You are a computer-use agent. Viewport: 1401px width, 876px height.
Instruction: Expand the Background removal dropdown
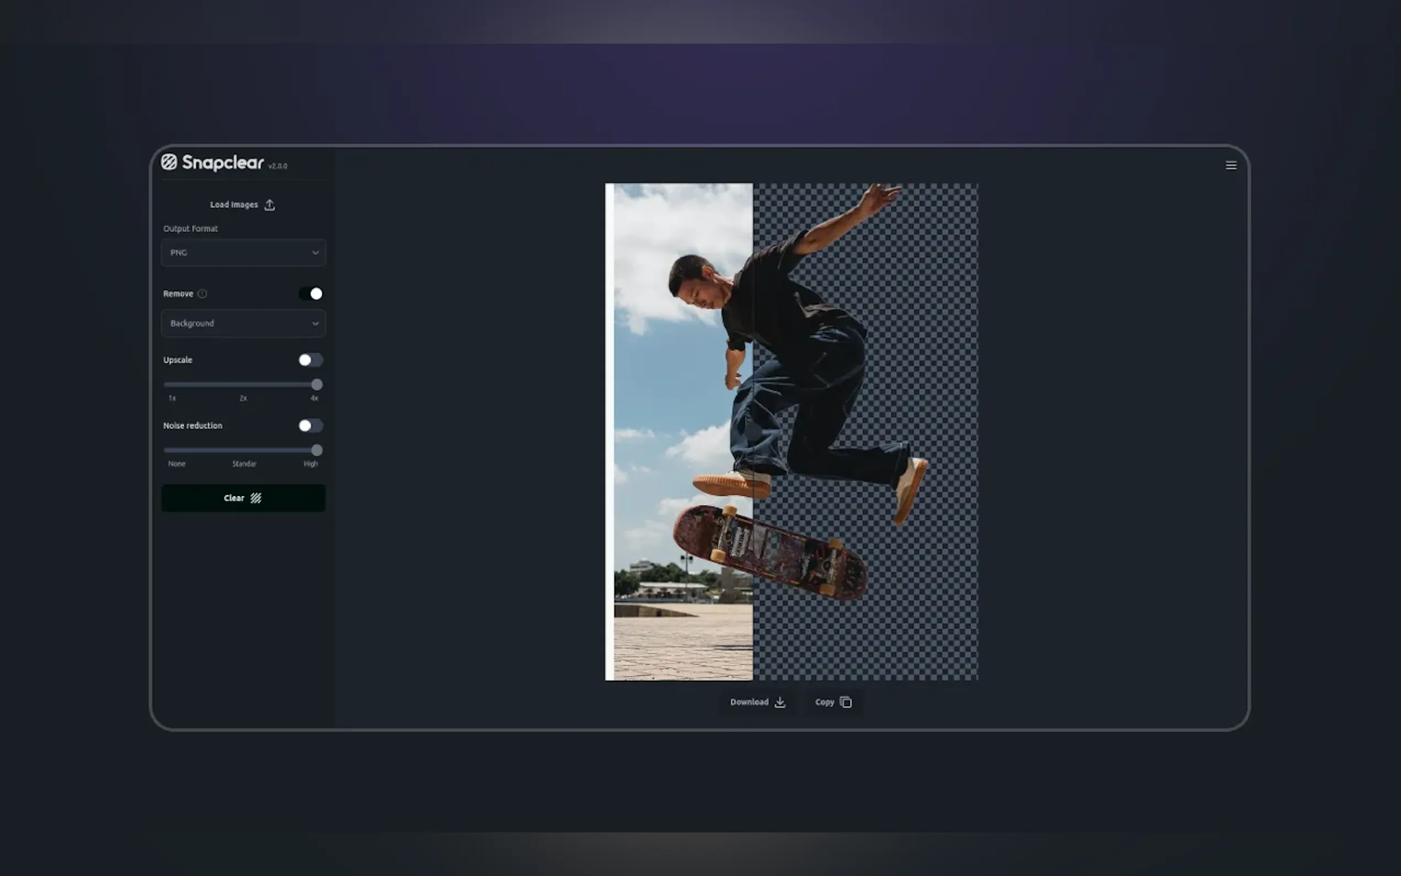(243, 323)
